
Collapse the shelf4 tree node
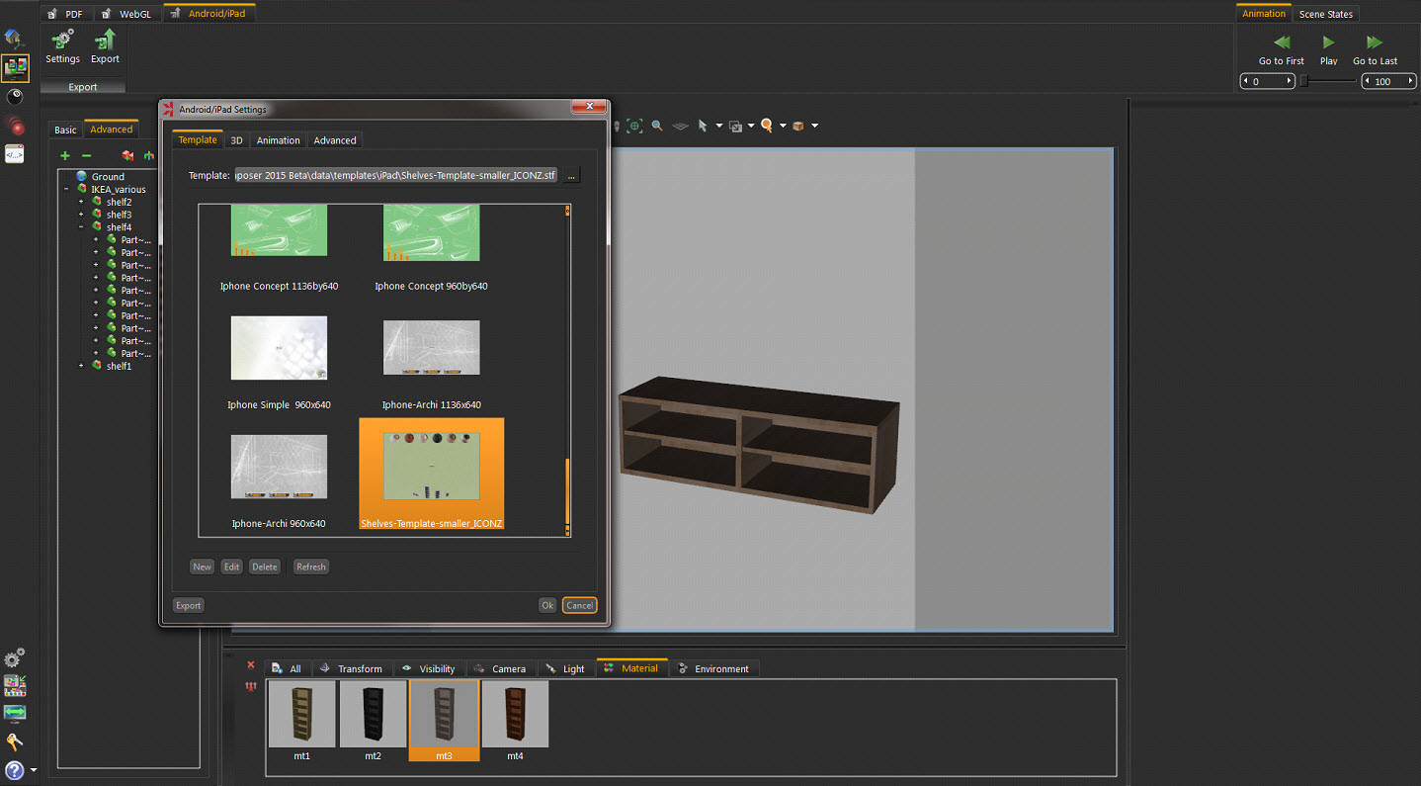pyautogui.click(x=81, y=227)
